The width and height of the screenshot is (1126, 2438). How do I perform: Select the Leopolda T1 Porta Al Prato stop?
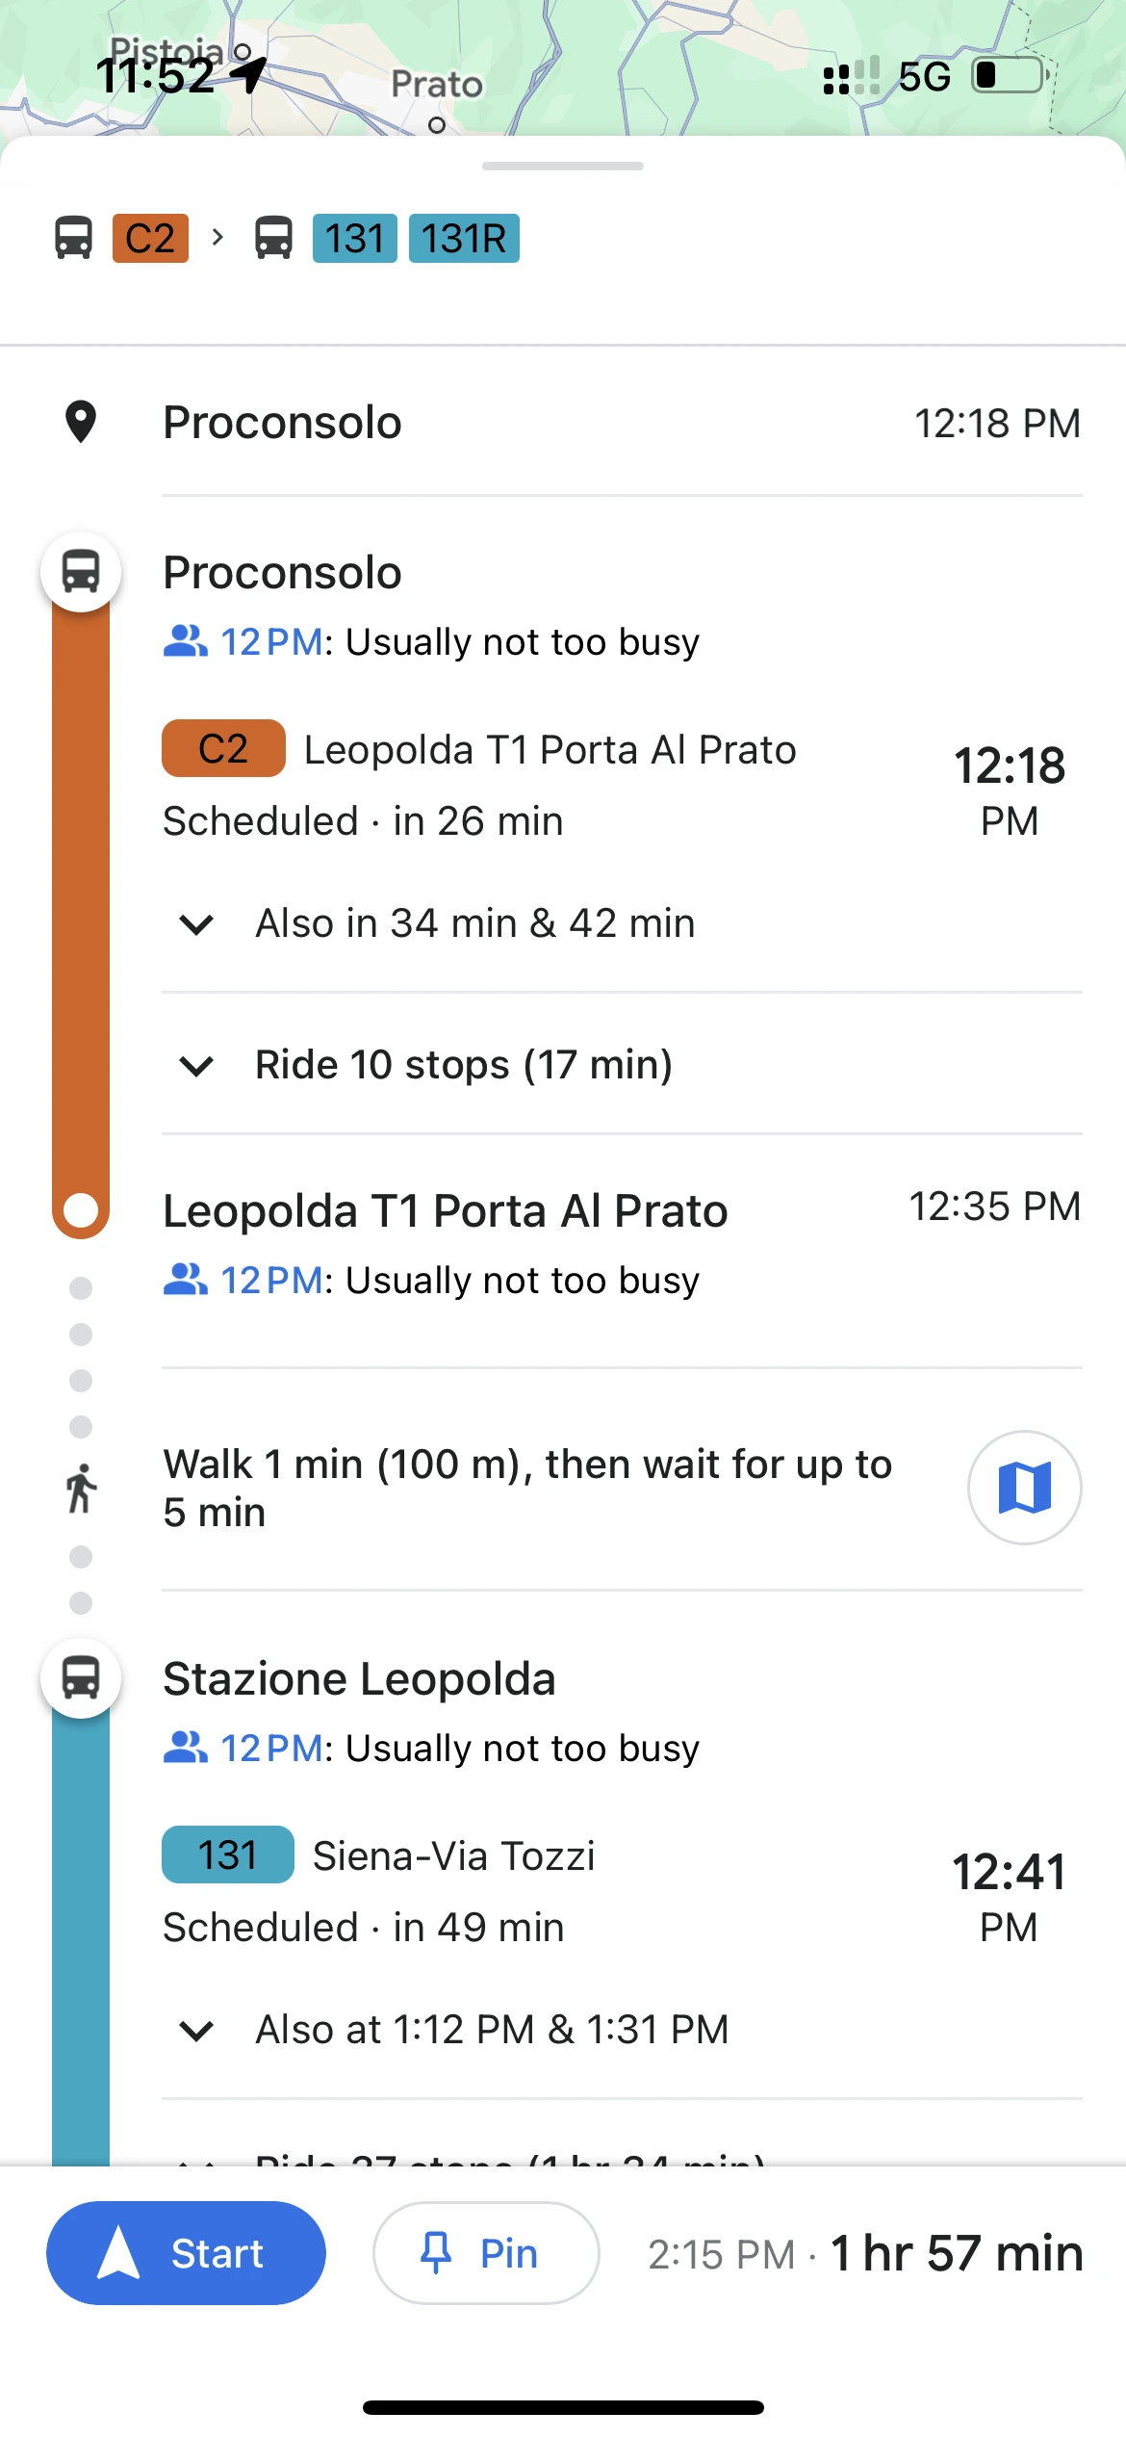pos(445,1210)
